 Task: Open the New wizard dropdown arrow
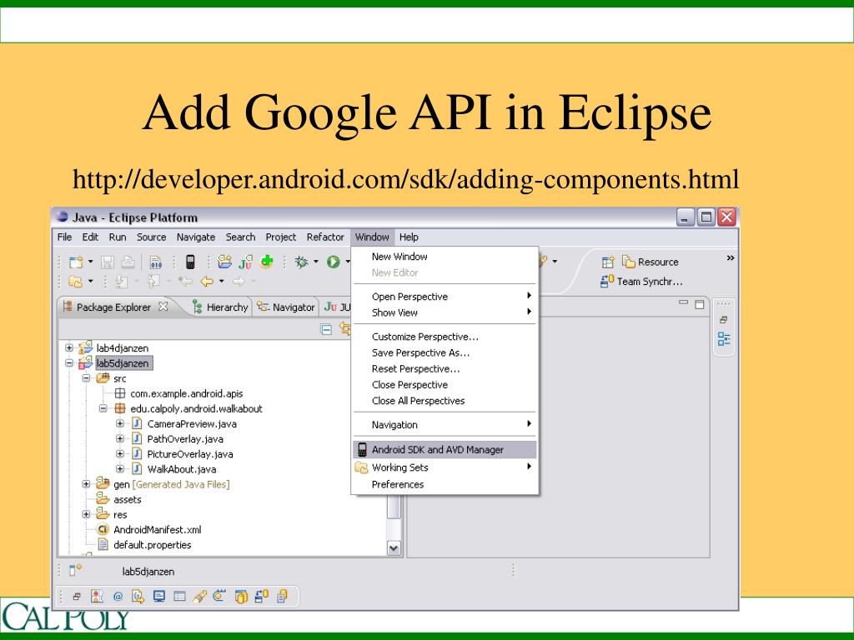[x=90, y=262]
